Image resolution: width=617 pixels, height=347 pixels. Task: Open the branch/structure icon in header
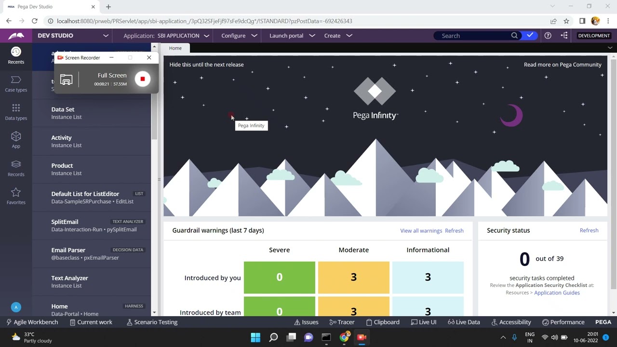[x=564, y=36]
